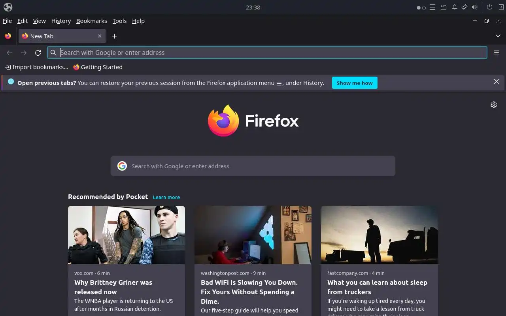Expand the list all tabs dropdown
Screen dimensions: 506x316
(x=498, y=36)
